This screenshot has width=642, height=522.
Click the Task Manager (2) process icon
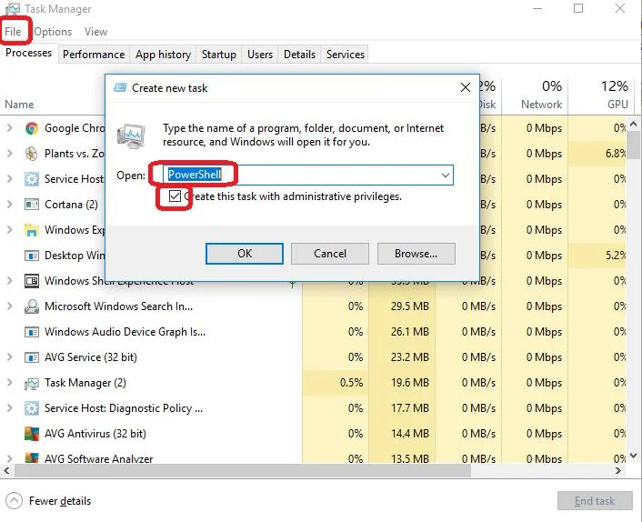pyautogui.click(x=32, y=383)
